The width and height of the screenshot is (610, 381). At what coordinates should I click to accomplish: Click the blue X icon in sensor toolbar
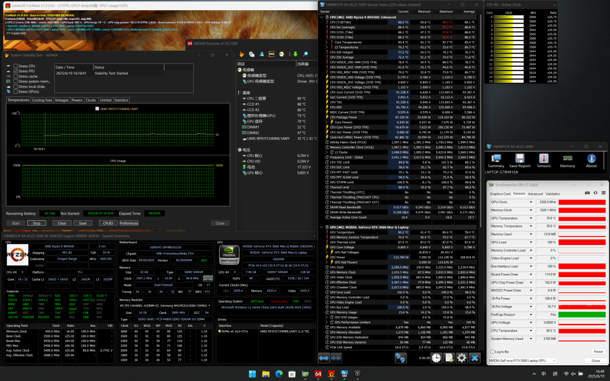(474, 358)
